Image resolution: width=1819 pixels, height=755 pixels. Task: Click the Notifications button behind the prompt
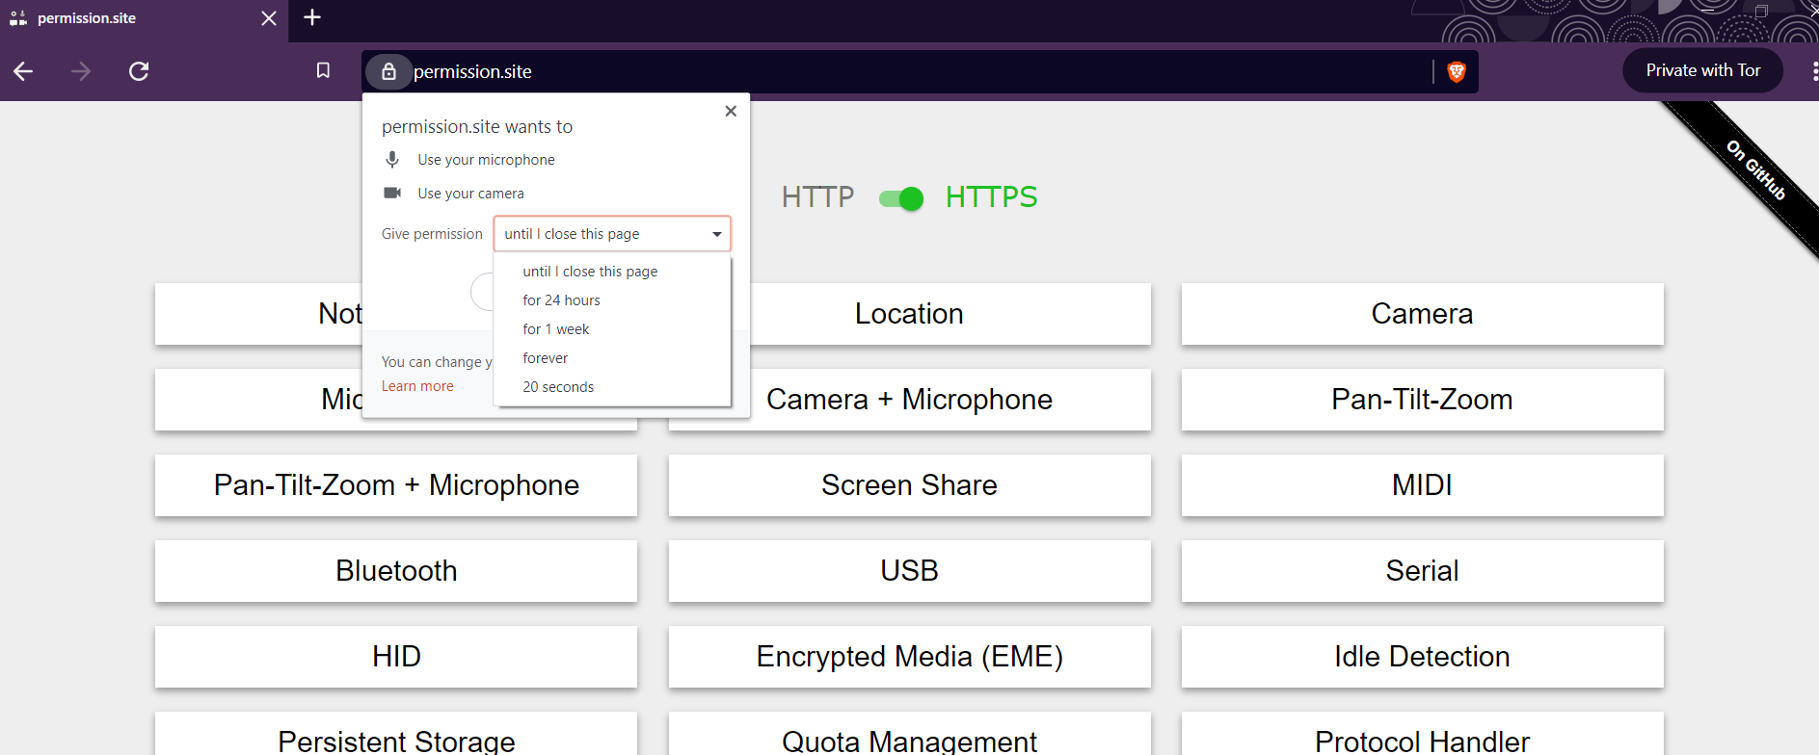[258, 314]
